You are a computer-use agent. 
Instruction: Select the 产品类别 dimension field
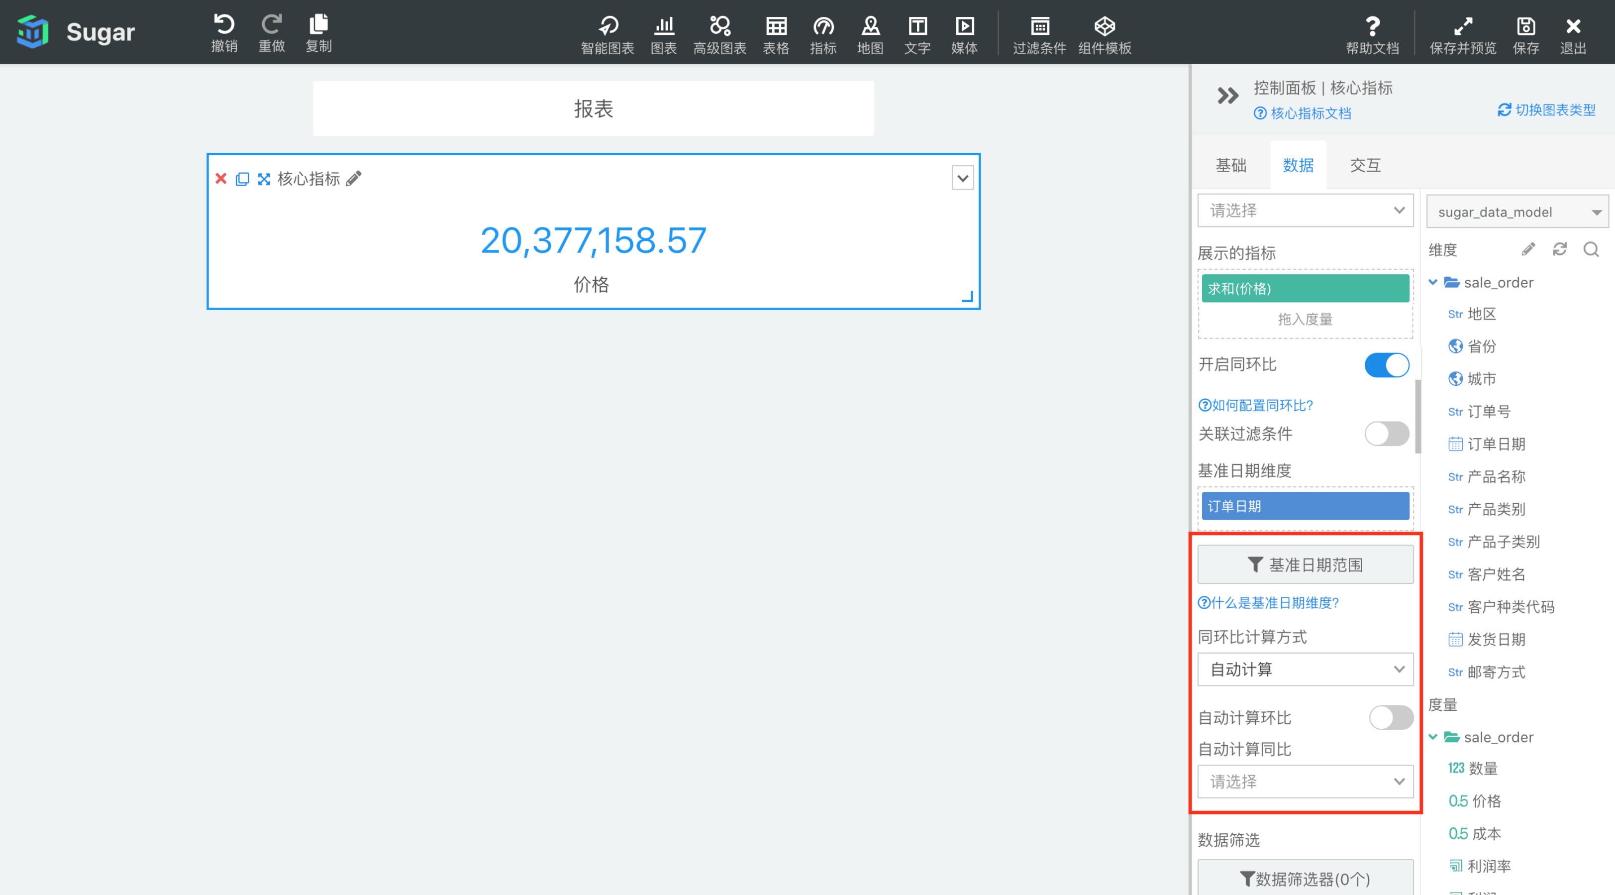1487,509
